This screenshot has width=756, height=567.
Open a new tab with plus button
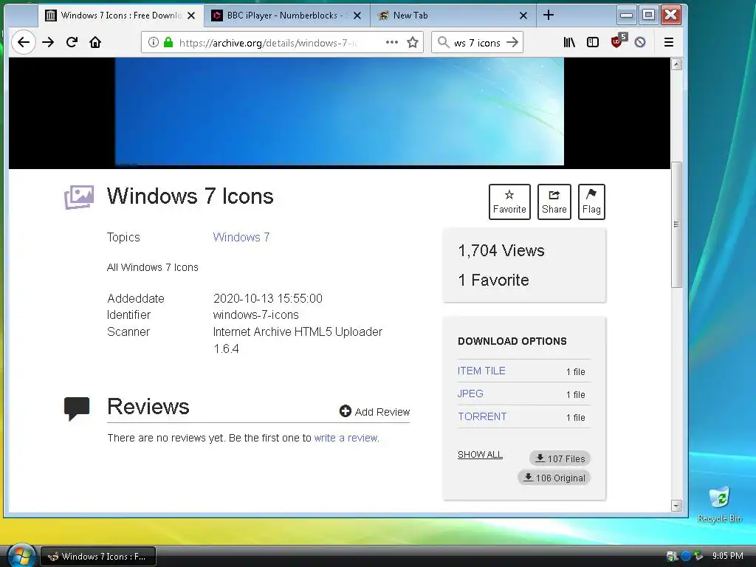pos(549,15)
